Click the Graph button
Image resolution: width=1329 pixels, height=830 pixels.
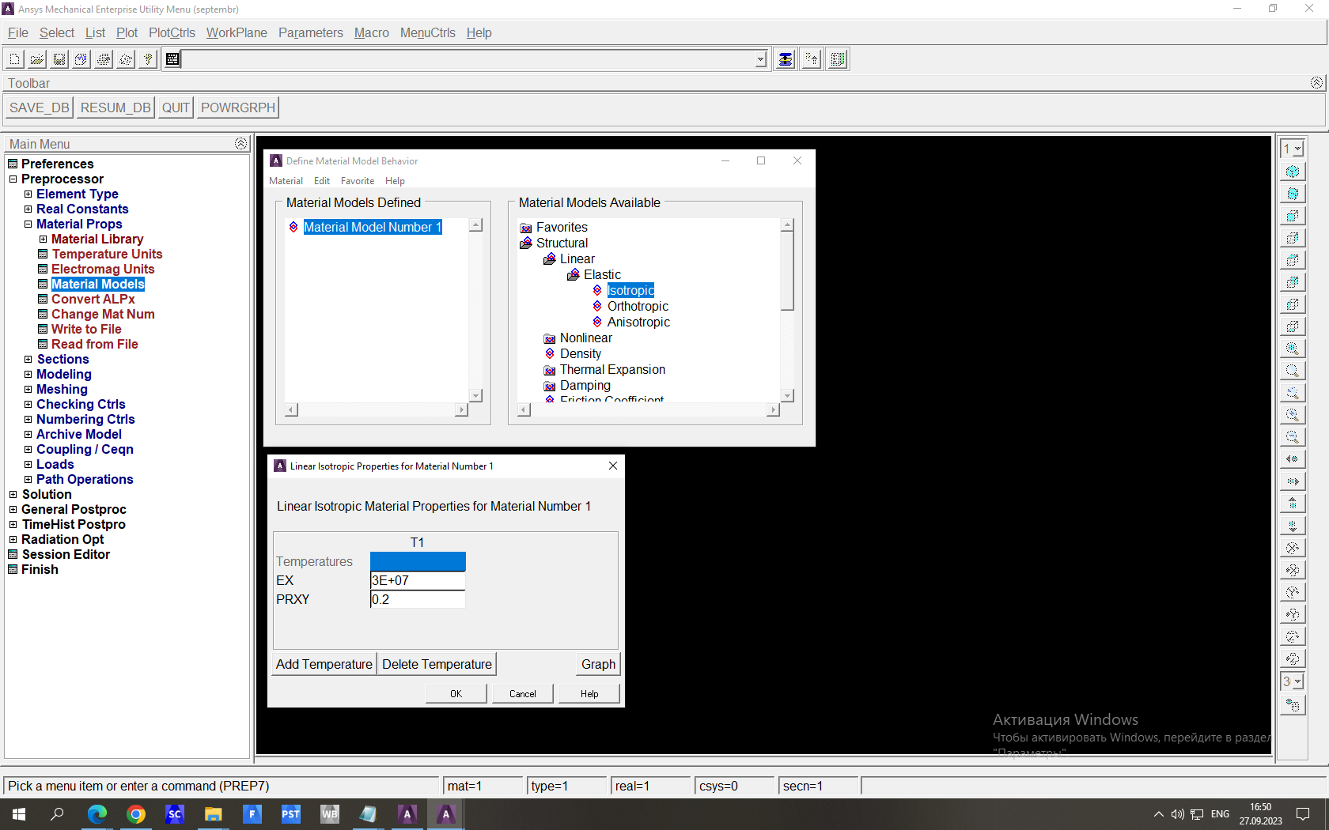(598, 664)
